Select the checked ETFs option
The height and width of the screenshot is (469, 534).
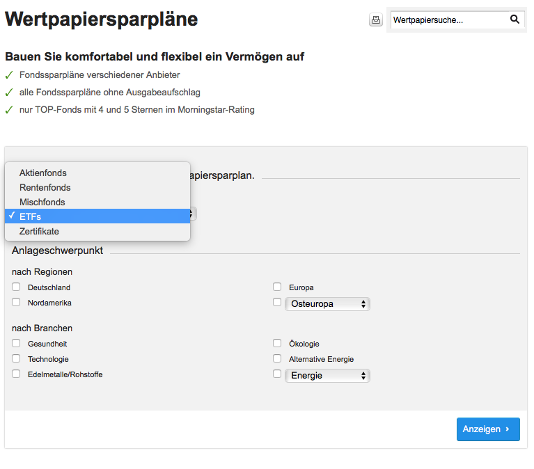click(x=30, y=216)
